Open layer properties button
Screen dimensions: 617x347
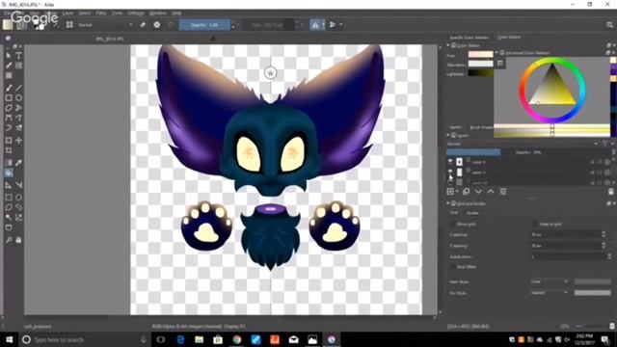click(503, 192)
